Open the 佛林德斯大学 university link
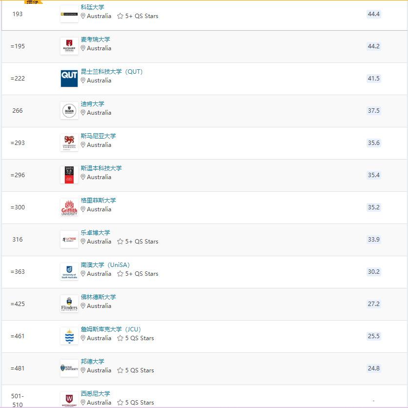Screen dimensions: 408x408 [x=98, y=297]
